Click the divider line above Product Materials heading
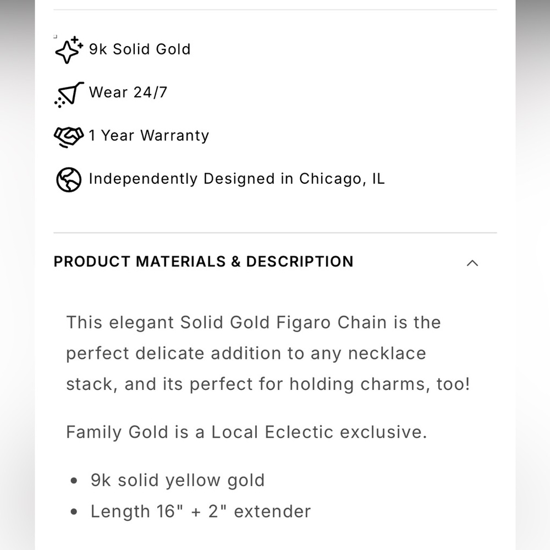The height and width of the screenshot is (550, 550). tap(275, 233)
